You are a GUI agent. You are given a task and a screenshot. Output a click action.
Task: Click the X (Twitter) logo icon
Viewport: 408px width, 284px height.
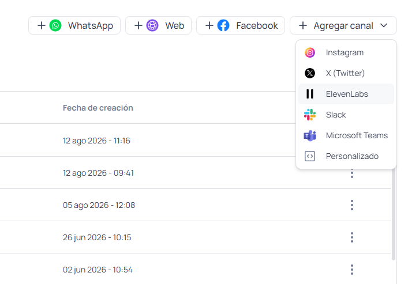pos(310,73)
